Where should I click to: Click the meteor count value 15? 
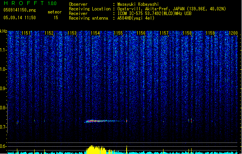click(56, 18)
